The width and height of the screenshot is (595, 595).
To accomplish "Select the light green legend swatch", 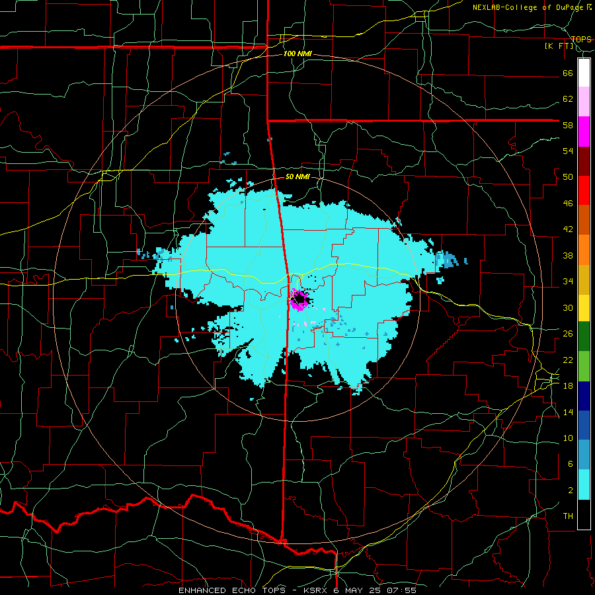I will click(x=584, y=366).
